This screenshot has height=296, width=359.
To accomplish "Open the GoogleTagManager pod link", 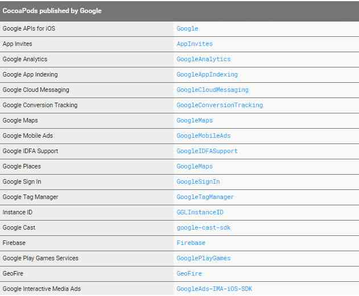I will coord(205,197).
